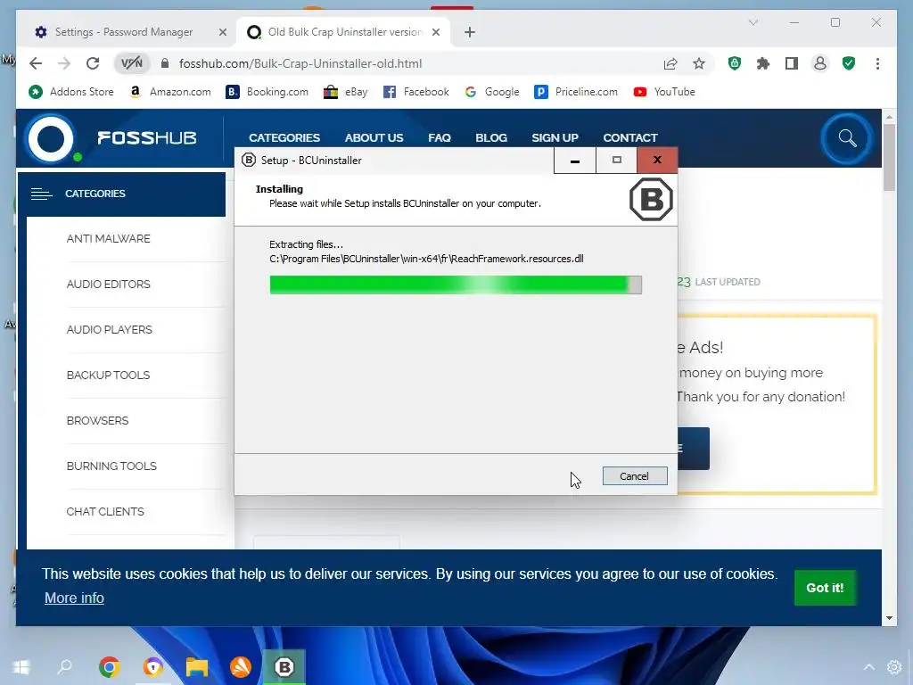Open the More info cookies link
This screenshot has width=913, height=685.
point(75,598)
